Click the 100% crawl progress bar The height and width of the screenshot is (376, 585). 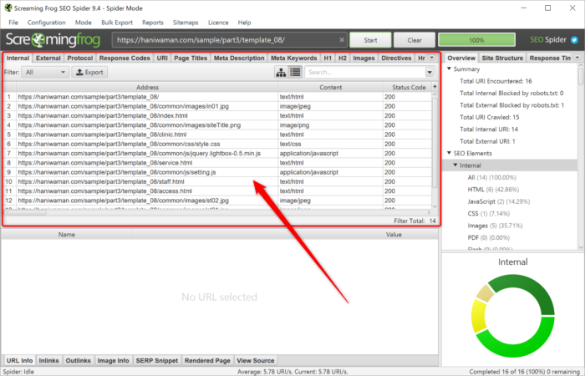[476, 39]
